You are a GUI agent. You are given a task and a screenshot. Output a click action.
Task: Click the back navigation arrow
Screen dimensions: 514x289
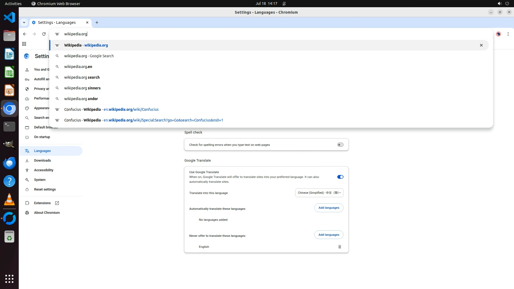(x=25, y=34)
